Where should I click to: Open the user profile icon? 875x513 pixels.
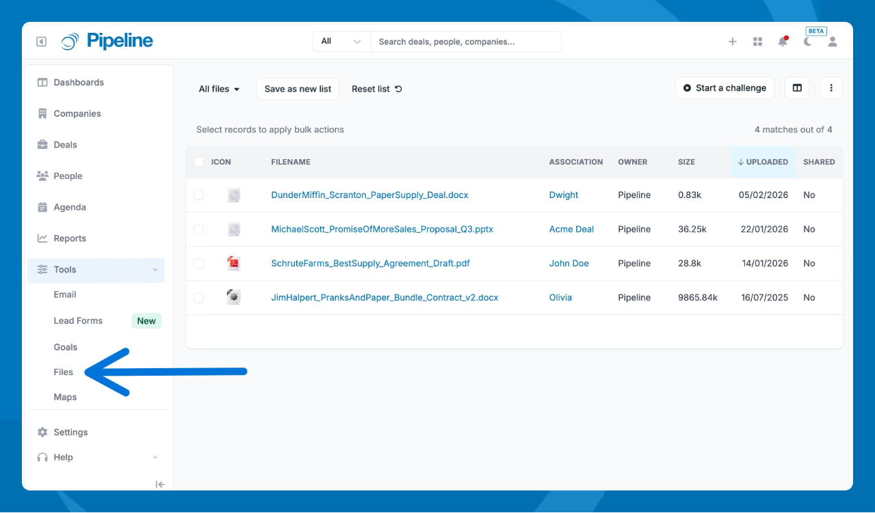tap(833, 42)
